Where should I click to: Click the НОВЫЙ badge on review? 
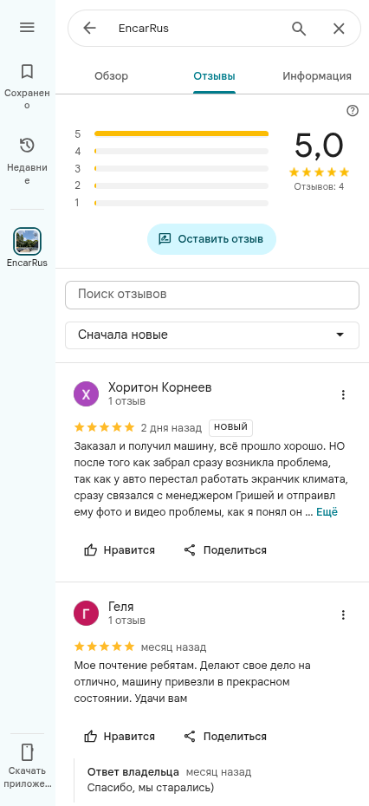pos(230,427)
